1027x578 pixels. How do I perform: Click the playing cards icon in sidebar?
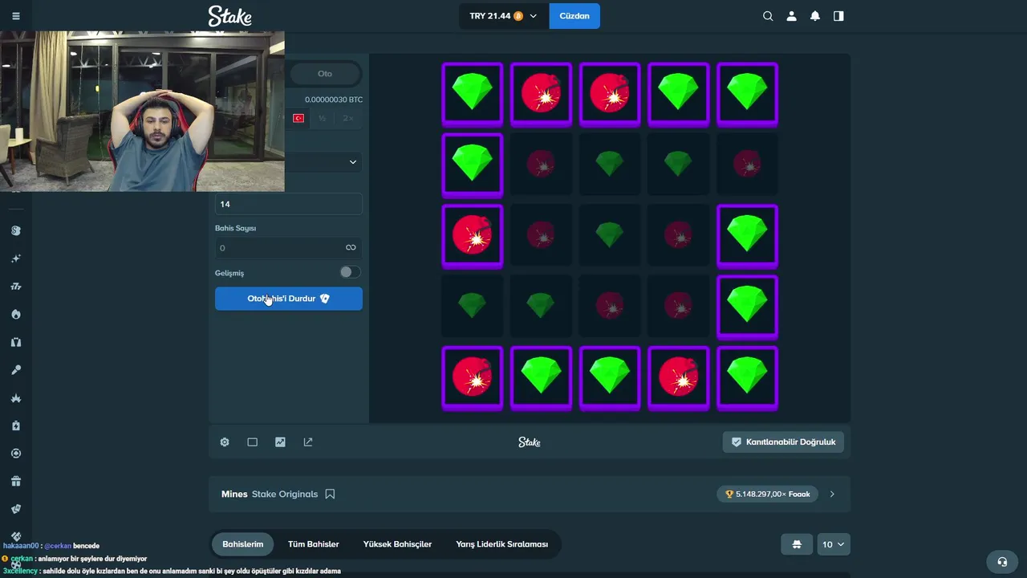pos(16,509)
